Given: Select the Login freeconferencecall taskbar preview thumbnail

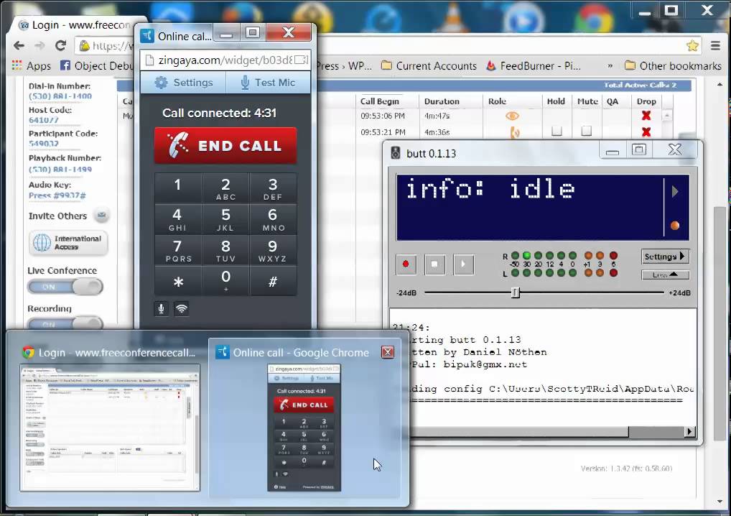Looking at the screenshot, I should 110,428.
